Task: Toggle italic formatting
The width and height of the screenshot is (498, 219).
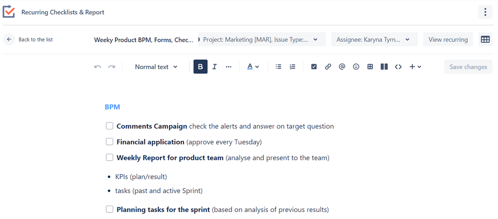Action: click(215, 67)
